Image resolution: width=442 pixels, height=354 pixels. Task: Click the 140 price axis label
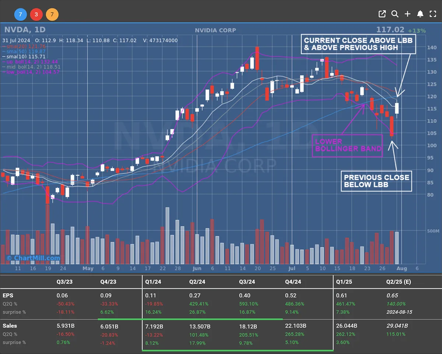[x=432, y=47]
